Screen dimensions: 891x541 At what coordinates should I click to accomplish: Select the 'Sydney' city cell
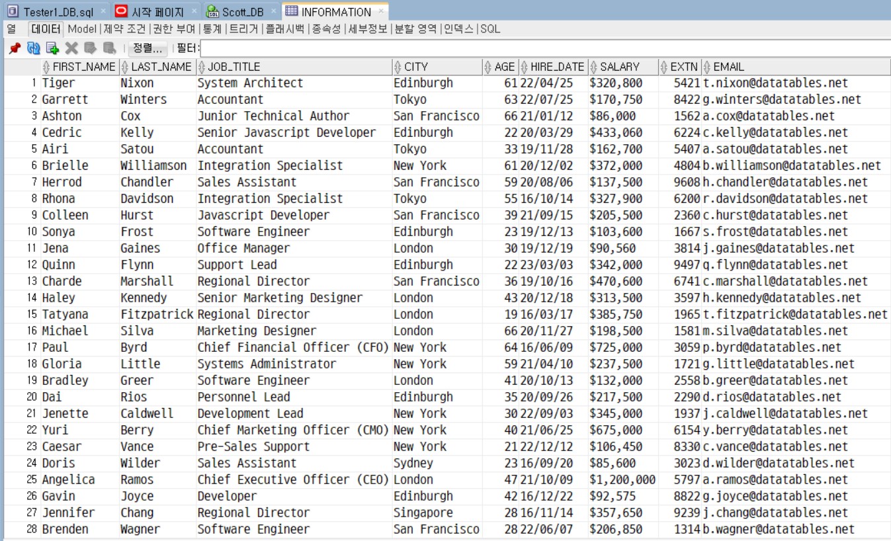tap(437, 464)
